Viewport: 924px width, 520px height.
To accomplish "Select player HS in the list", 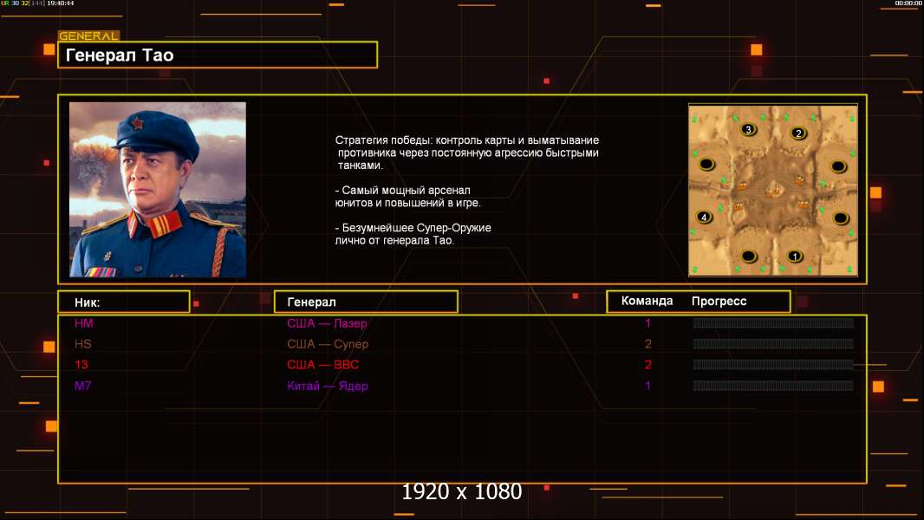I will click(82, 344).
